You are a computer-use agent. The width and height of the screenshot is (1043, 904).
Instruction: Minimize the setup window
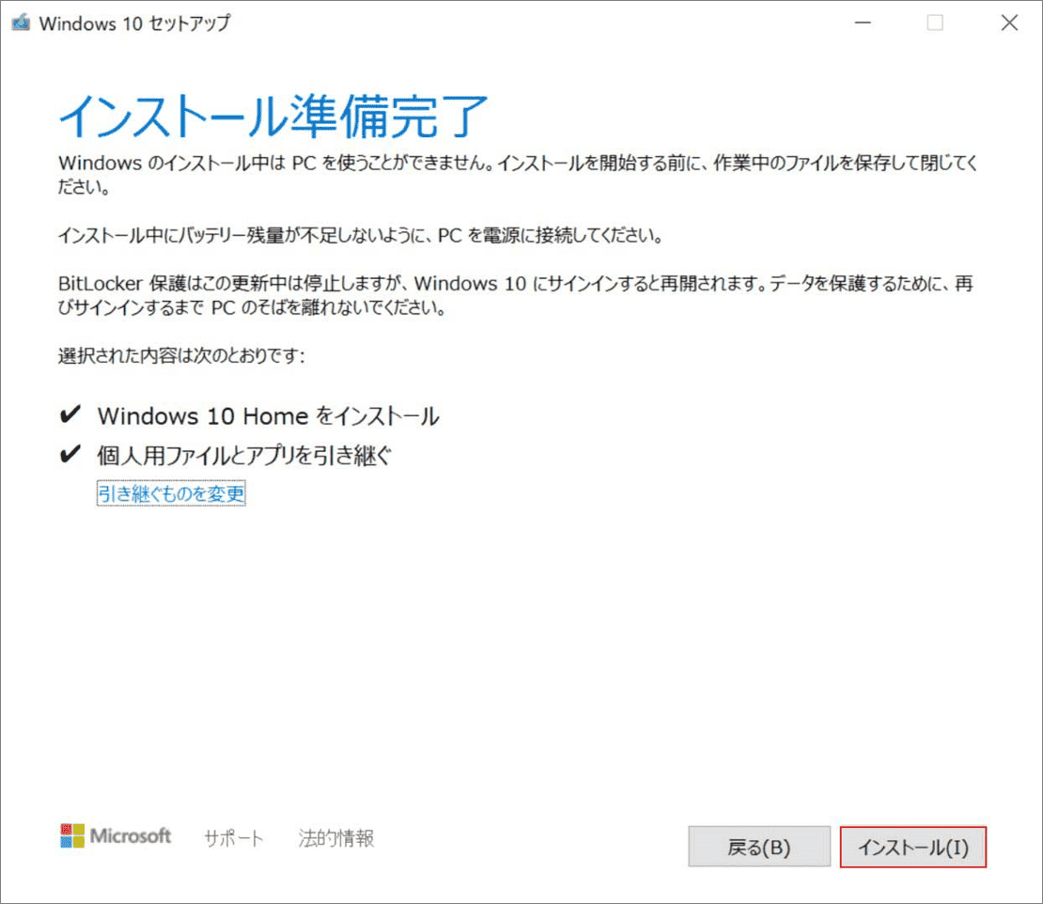(x=863, y=23)
